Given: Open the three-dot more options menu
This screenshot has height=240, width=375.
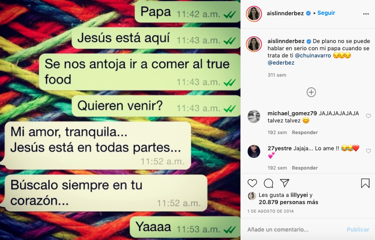Looking at the screenshot, I should point(366,14).
